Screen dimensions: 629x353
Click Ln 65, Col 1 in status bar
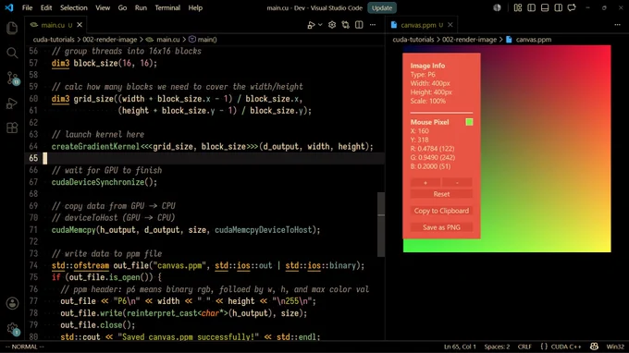pyautogui.click(x=460, y=347)
